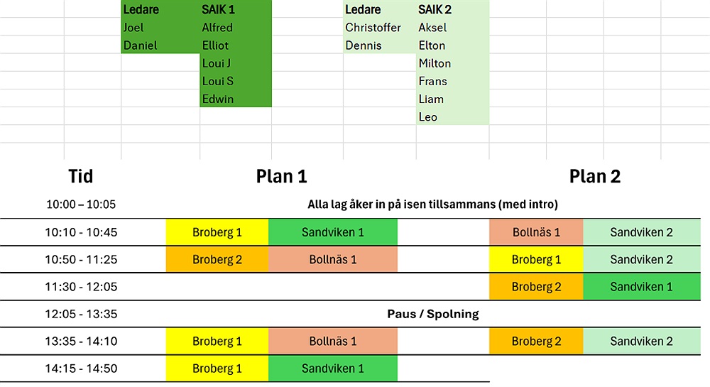Click the Paus / Spolning row text
Viewport: 710px width, 387px height.
click(432, 314)
